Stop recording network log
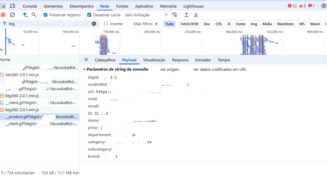The image size is (327, 176). coord(3,15)
